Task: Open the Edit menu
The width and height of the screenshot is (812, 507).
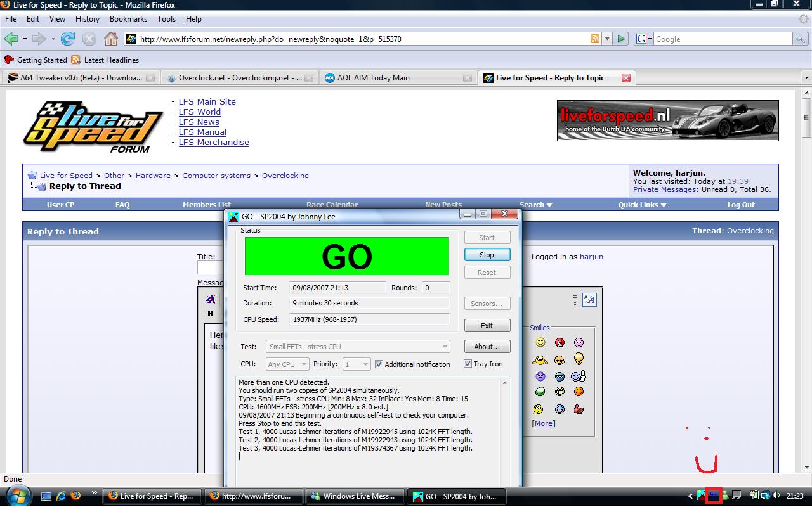Action: pos(33,19)
